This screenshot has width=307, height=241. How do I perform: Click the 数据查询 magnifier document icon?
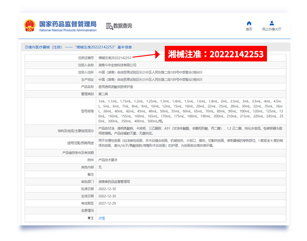[x=109, y=26]
